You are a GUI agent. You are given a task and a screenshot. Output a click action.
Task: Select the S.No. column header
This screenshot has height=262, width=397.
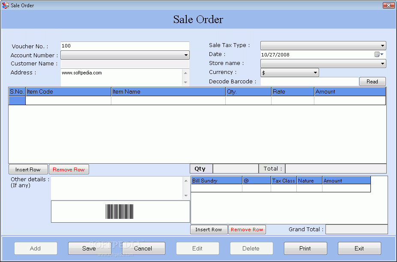(x=17, y=92)
